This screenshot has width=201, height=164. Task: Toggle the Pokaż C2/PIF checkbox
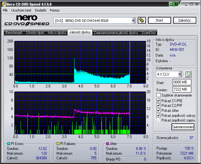(158, 106)
